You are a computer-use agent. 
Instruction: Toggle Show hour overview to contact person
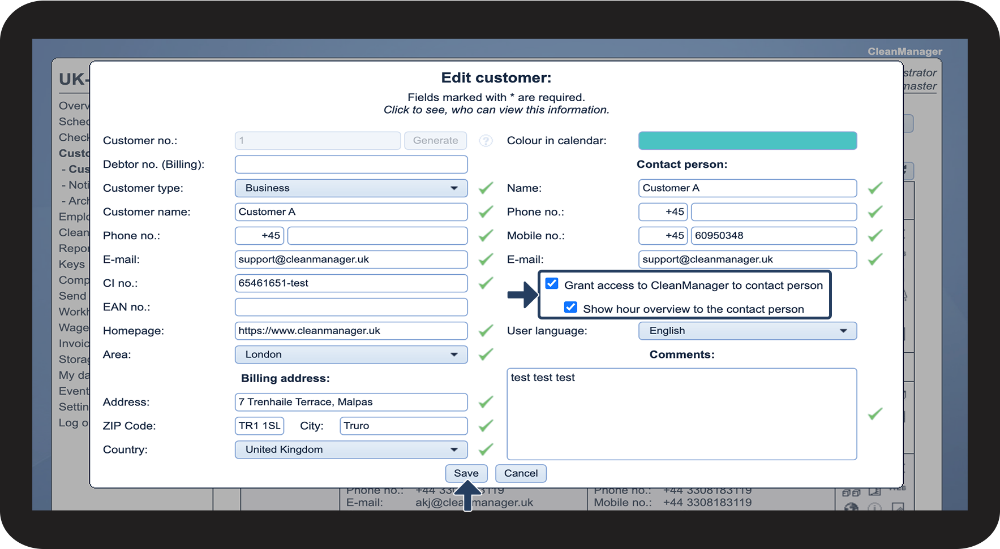(x=570, y=307)
